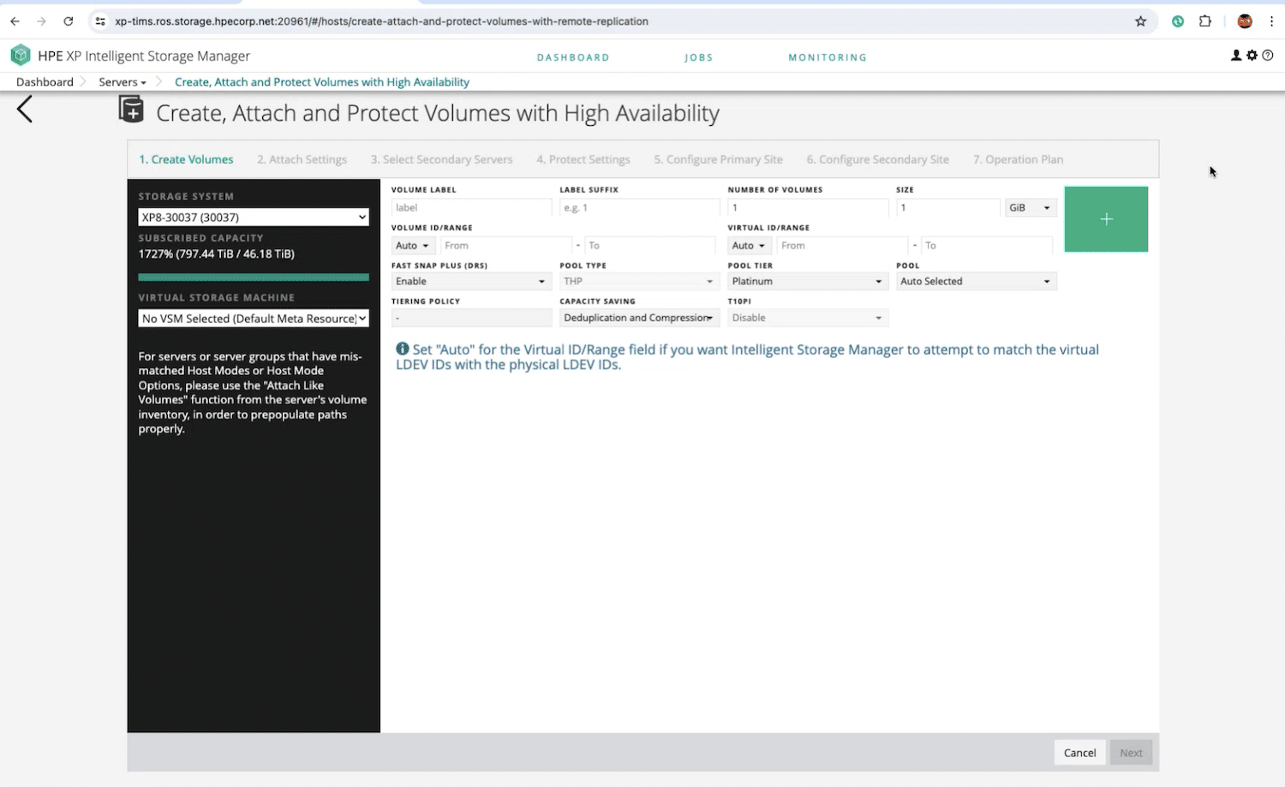The height and width of the screenshot is (787, 1285).
Task: Reload the page with the refresh icon
Action: 69,21
